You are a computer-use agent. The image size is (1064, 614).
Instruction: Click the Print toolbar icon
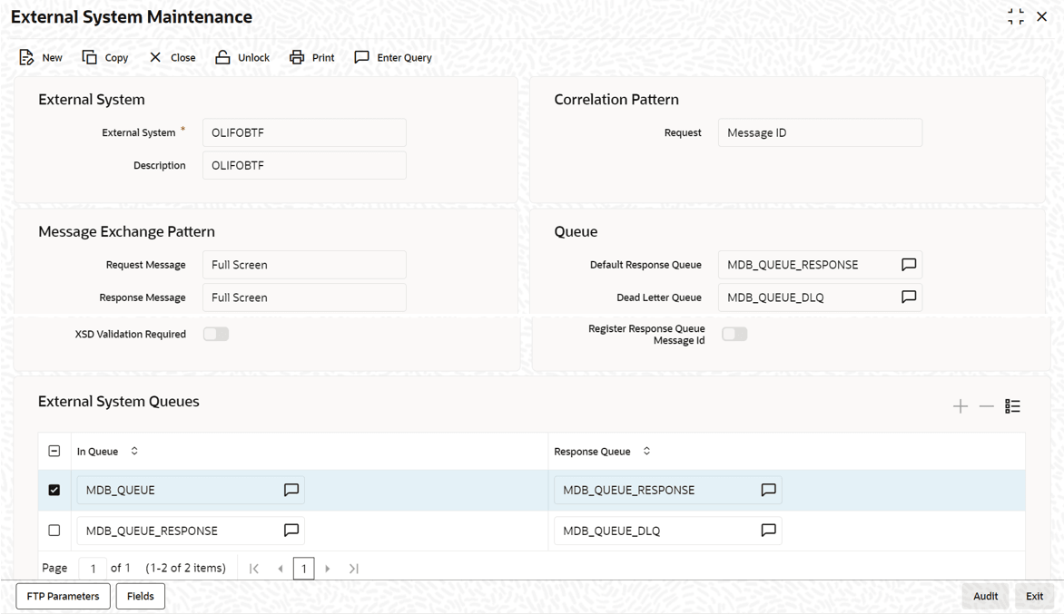point(297,57)
